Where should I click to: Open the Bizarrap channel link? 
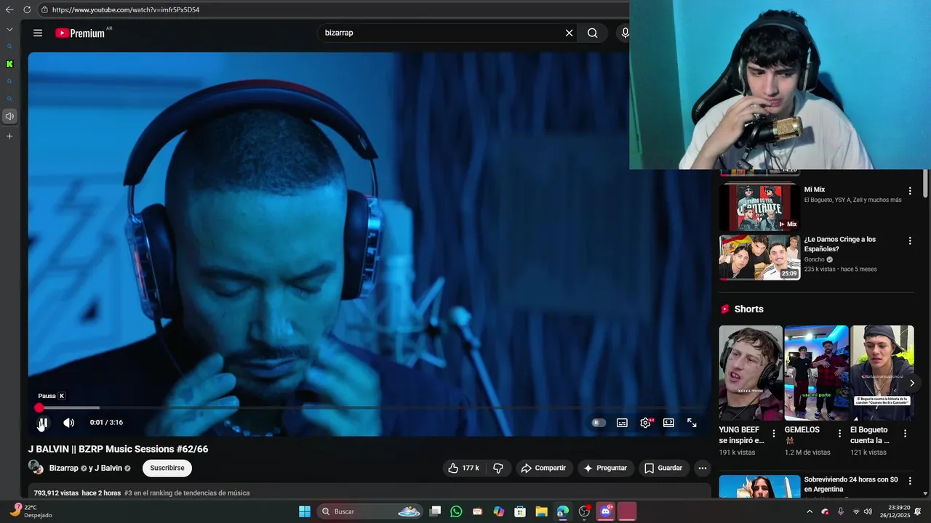pyautogui.click(x=63, y=468)
